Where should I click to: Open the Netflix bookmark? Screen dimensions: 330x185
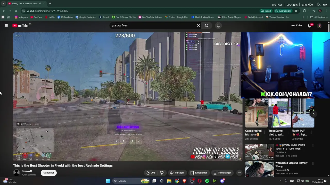(x=50, y=17)
